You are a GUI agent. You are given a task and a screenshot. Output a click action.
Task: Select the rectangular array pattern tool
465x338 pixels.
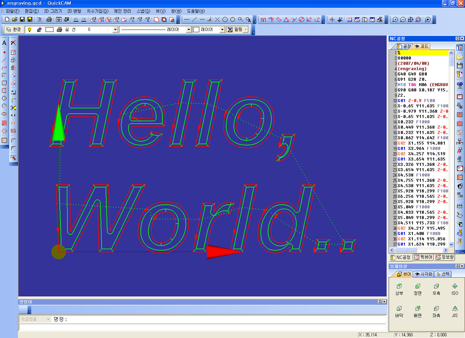coord(4,123)
